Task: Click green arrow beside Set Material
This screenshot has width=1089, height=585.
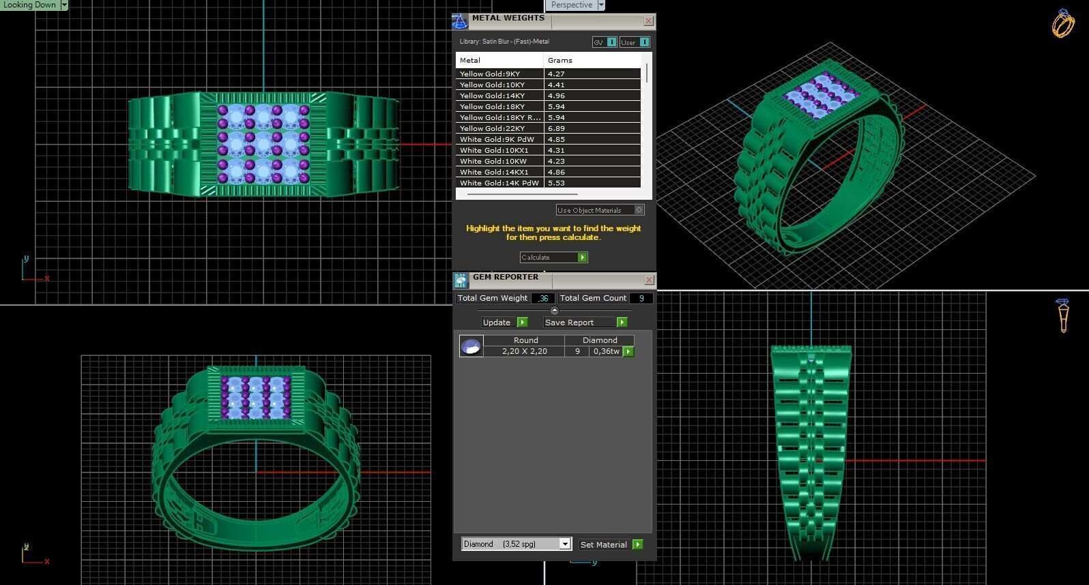Action: coord(637,545)
